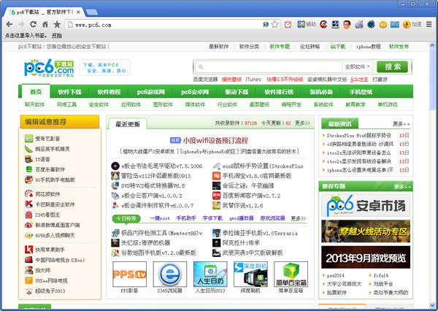Open the 手机壁纸 navigation tab
Viewport: 438px width, 311px height.
[361, 92]
